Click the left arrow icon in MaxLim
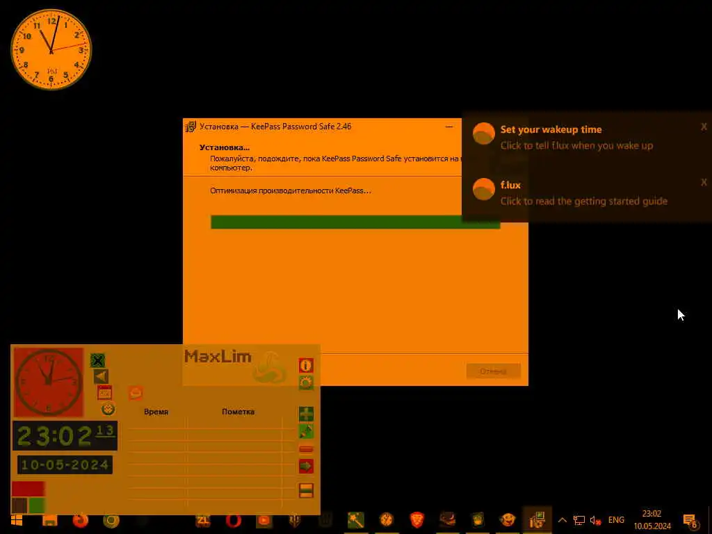Viewport: 712px width, 534px height. pyautogui.click(x=101, y=376)
